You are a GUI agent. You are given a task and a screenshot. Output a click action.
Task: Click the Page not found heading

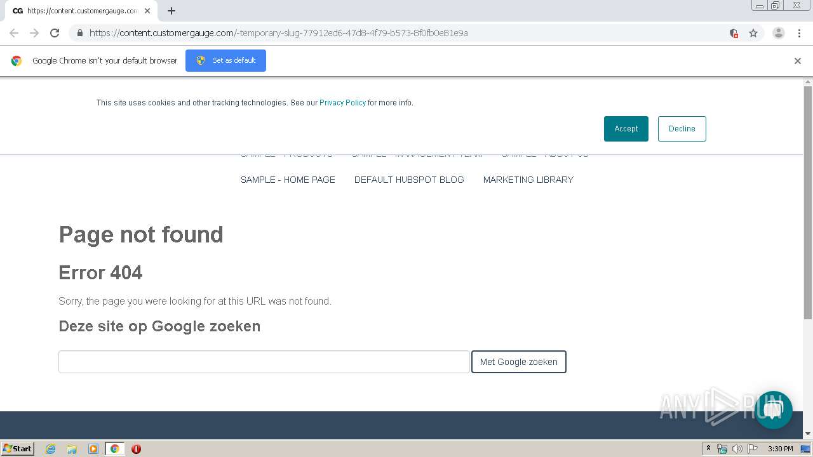141,234
